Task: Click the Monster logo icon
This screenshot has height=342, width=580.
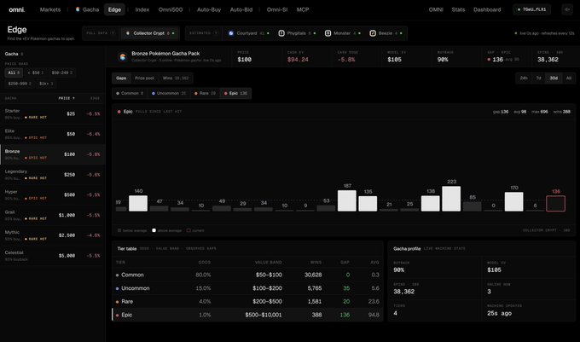Action: click(x=328, y=33)
